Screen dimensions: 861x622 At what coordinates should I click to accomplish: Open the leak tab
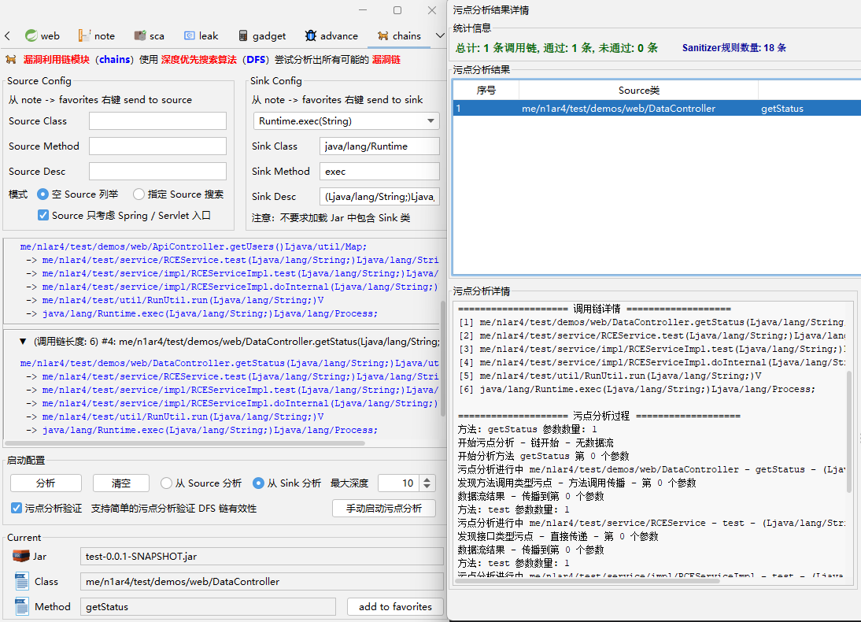pos(201,35)
